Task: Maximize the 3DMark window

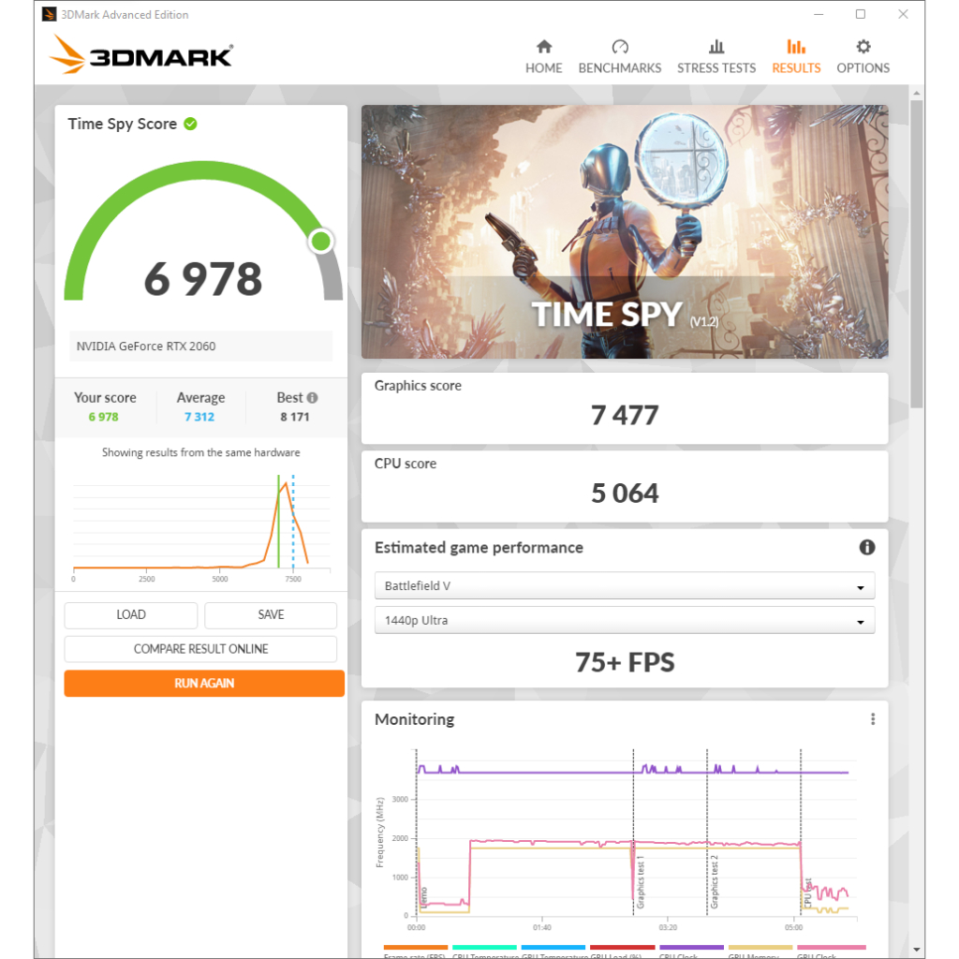Action: [x=861, y=14]
